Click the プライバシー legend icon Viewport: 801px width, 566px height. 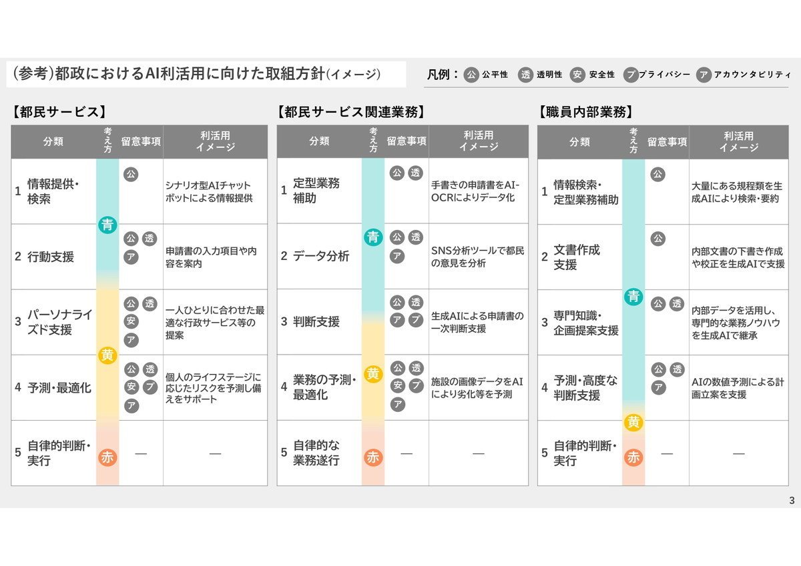[x=631, y=75]
